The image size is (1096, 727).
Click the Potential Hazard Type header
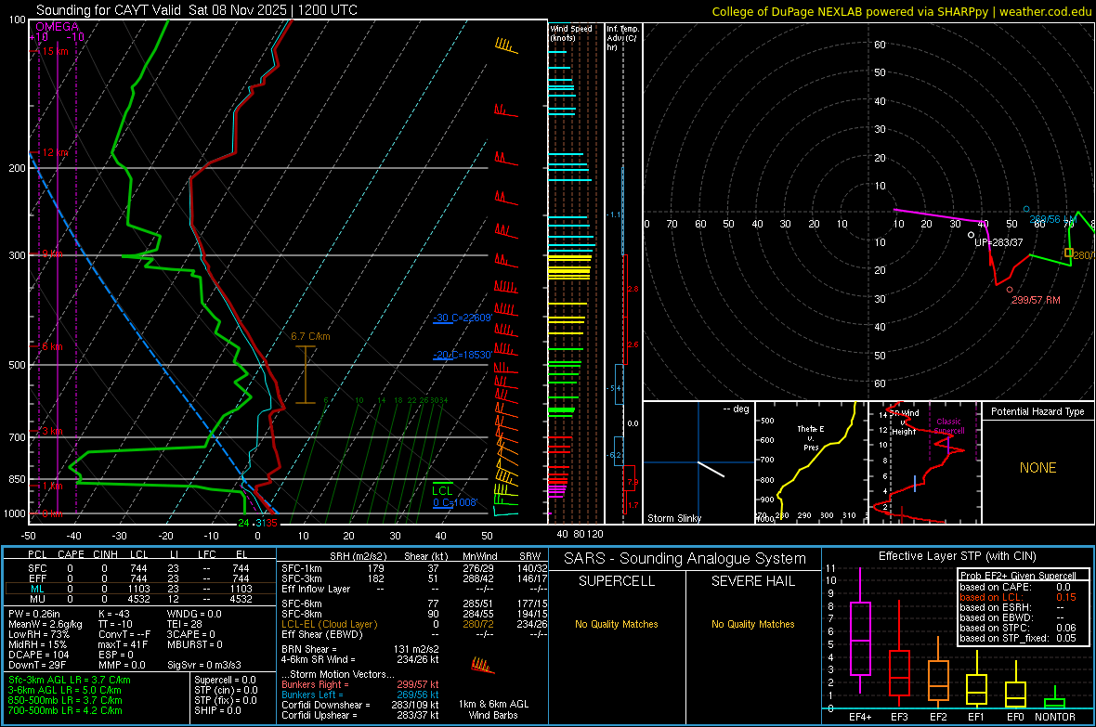coord(1037,411)
